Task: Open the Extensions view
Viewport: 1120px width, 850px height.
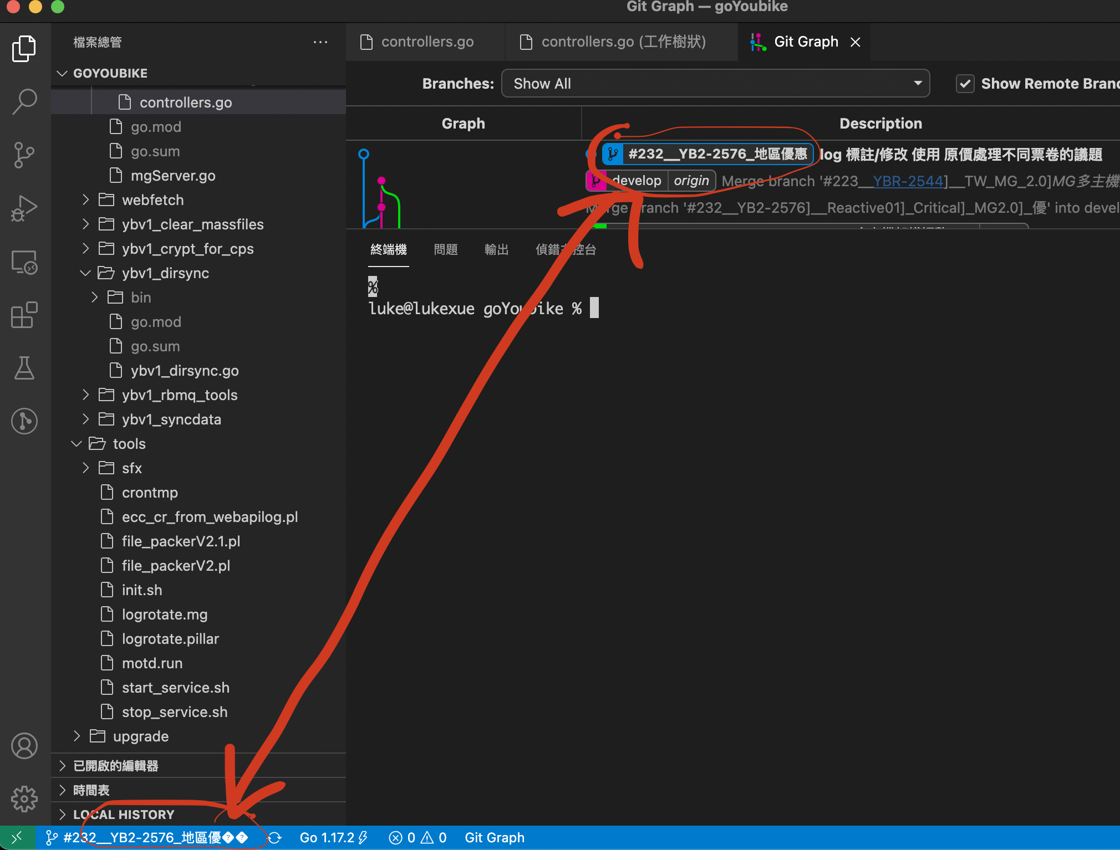Action: 24,315
